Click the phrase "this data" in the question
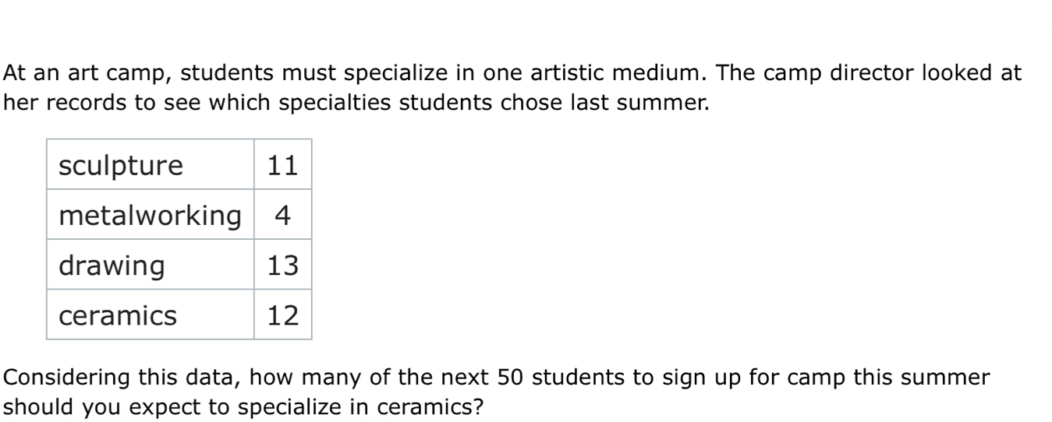 tap(174, 378)
